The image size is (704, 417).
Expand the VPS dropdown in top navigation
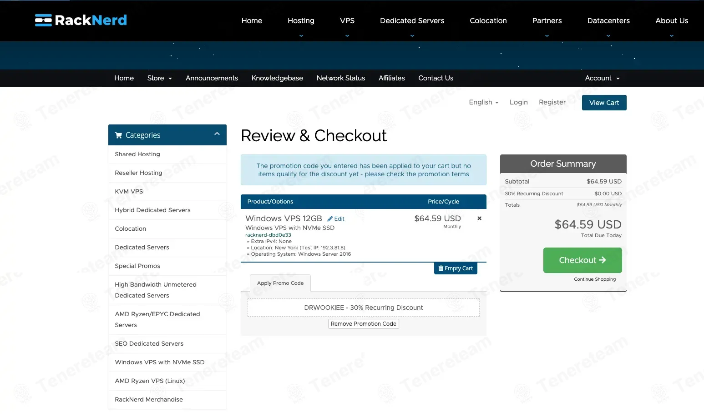(347, 21)
